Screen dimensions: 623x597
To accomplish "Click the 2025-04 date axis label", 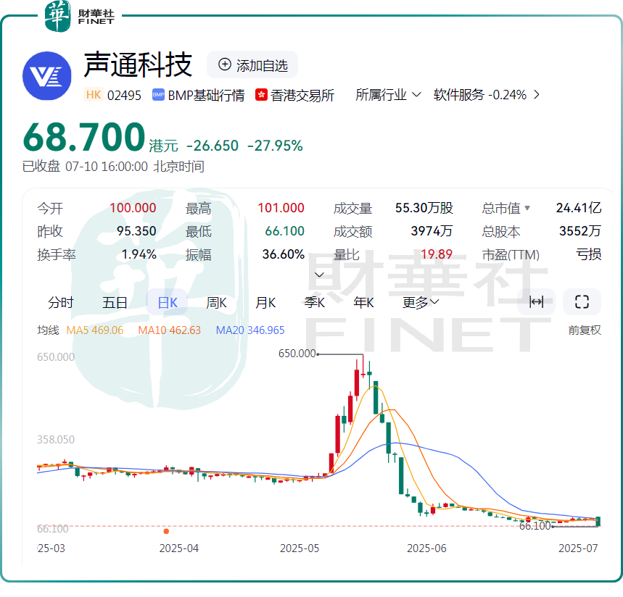I will click(x=179, y=548).
